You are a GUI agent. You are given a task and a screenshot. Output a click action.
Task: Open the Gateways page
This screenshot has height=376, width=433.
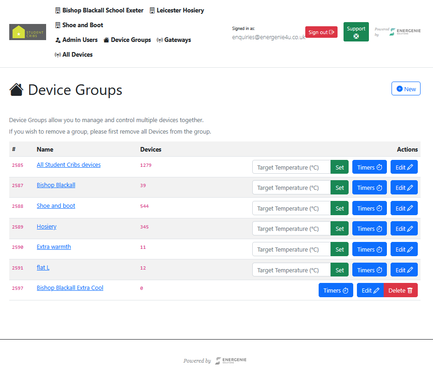[174, 40]
